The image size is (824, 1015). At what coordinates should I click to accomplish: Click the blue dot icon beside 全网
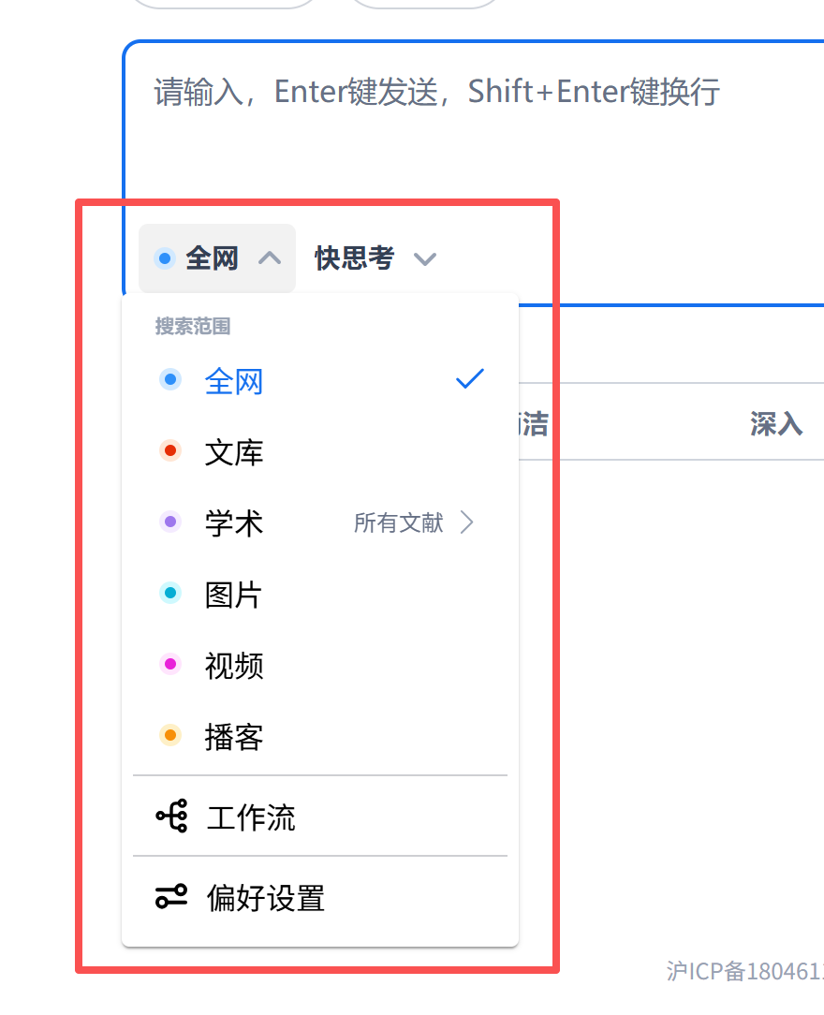169,378
